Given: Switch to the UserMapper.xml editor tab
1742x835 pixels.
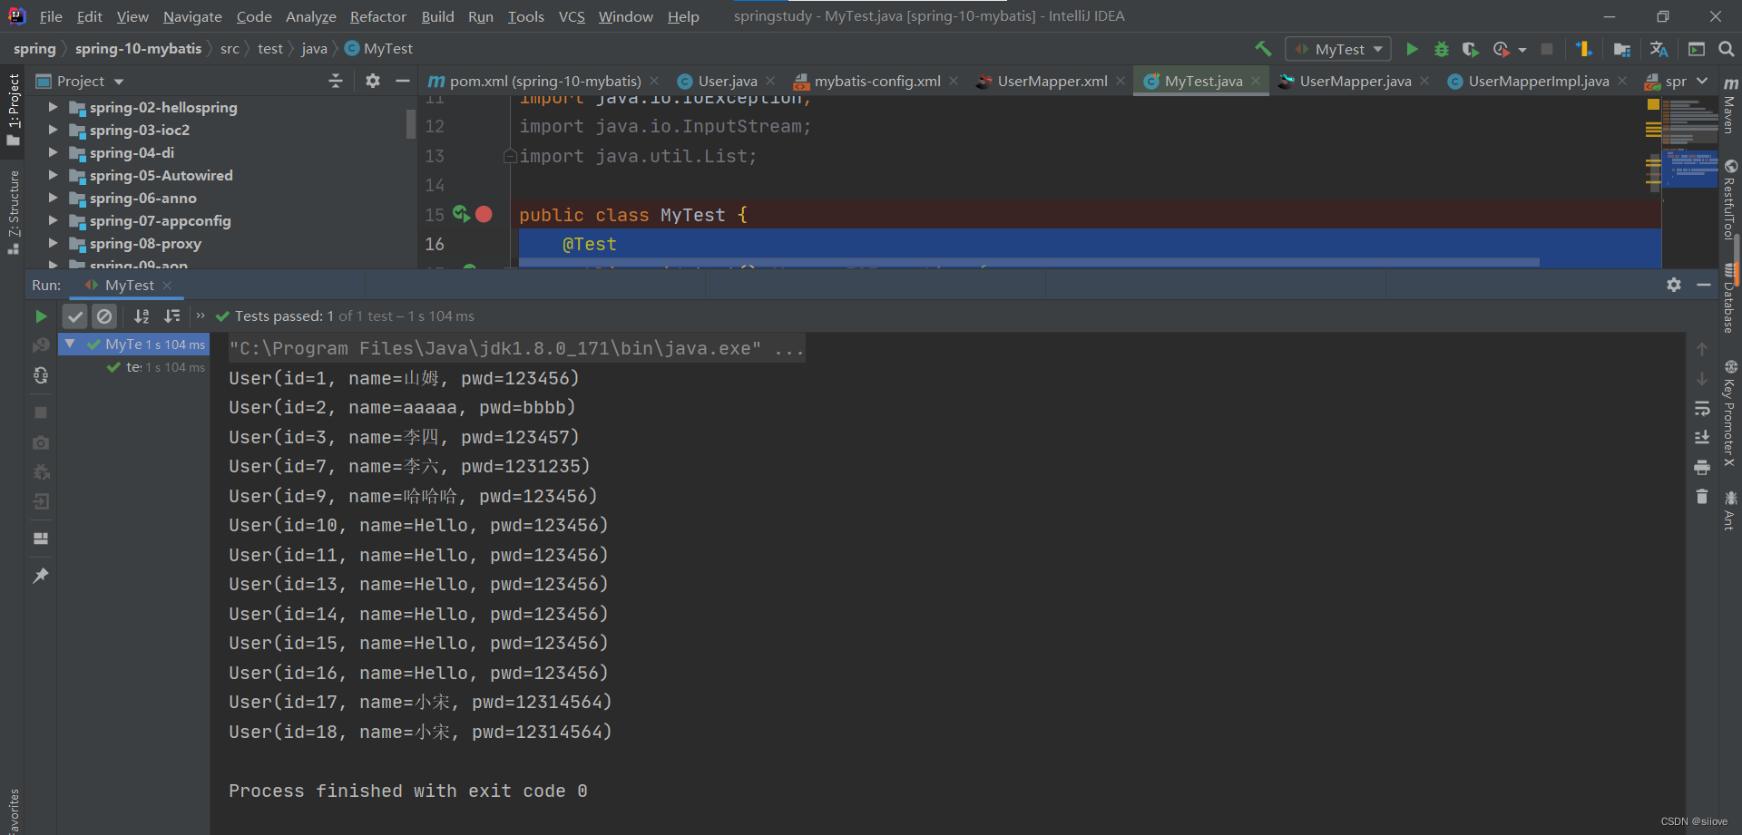Looking at the screenshot, I should click(1050, 81).
